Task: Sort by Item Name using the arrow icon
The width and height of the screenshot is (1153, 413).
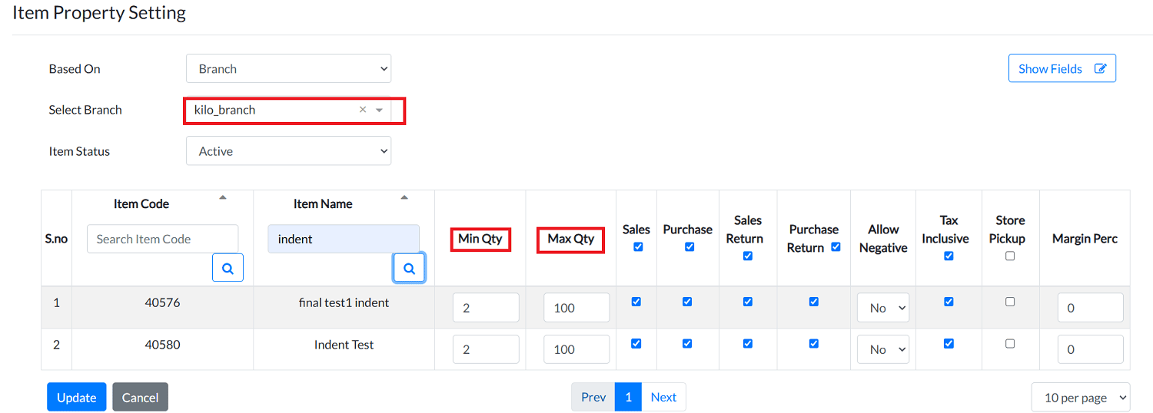Action: 404,198
